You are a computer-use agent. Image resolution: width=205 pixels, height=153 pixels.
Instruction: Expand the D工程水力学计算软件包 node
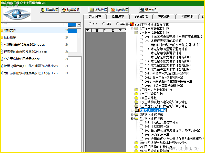pos(132,90)
